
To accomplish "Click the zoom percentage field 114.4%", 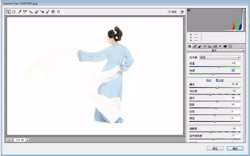I will point(20,140).
